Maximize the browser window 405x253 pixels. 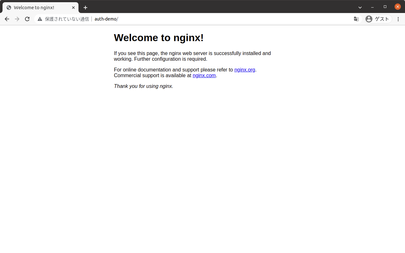coord(385,7)
